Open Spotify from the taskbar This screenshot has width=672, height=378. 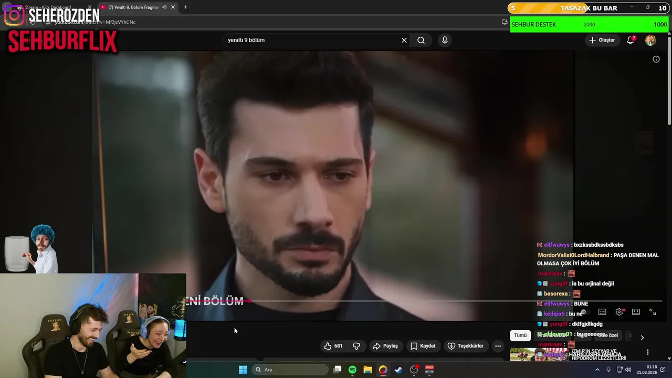click(x=352, y=370)
